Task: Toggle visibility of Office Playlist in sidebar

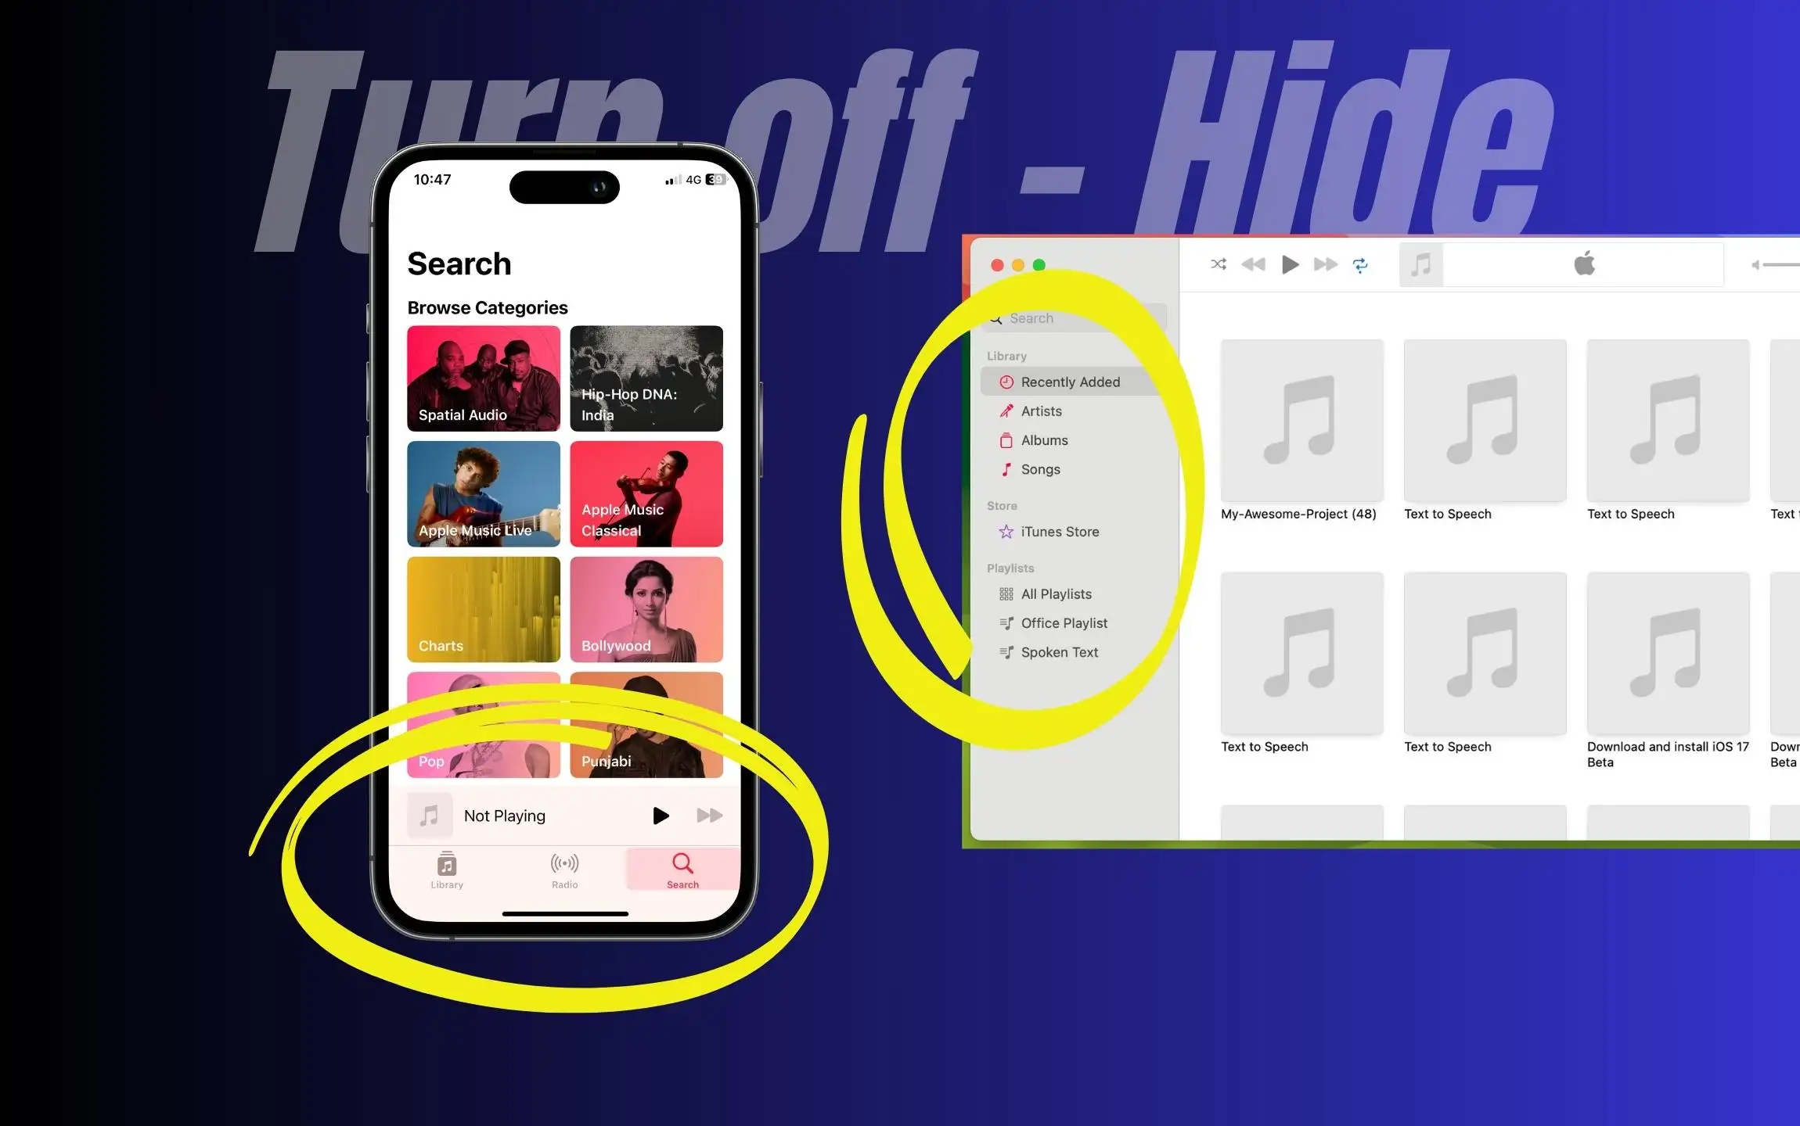Action: [1064, 622]
